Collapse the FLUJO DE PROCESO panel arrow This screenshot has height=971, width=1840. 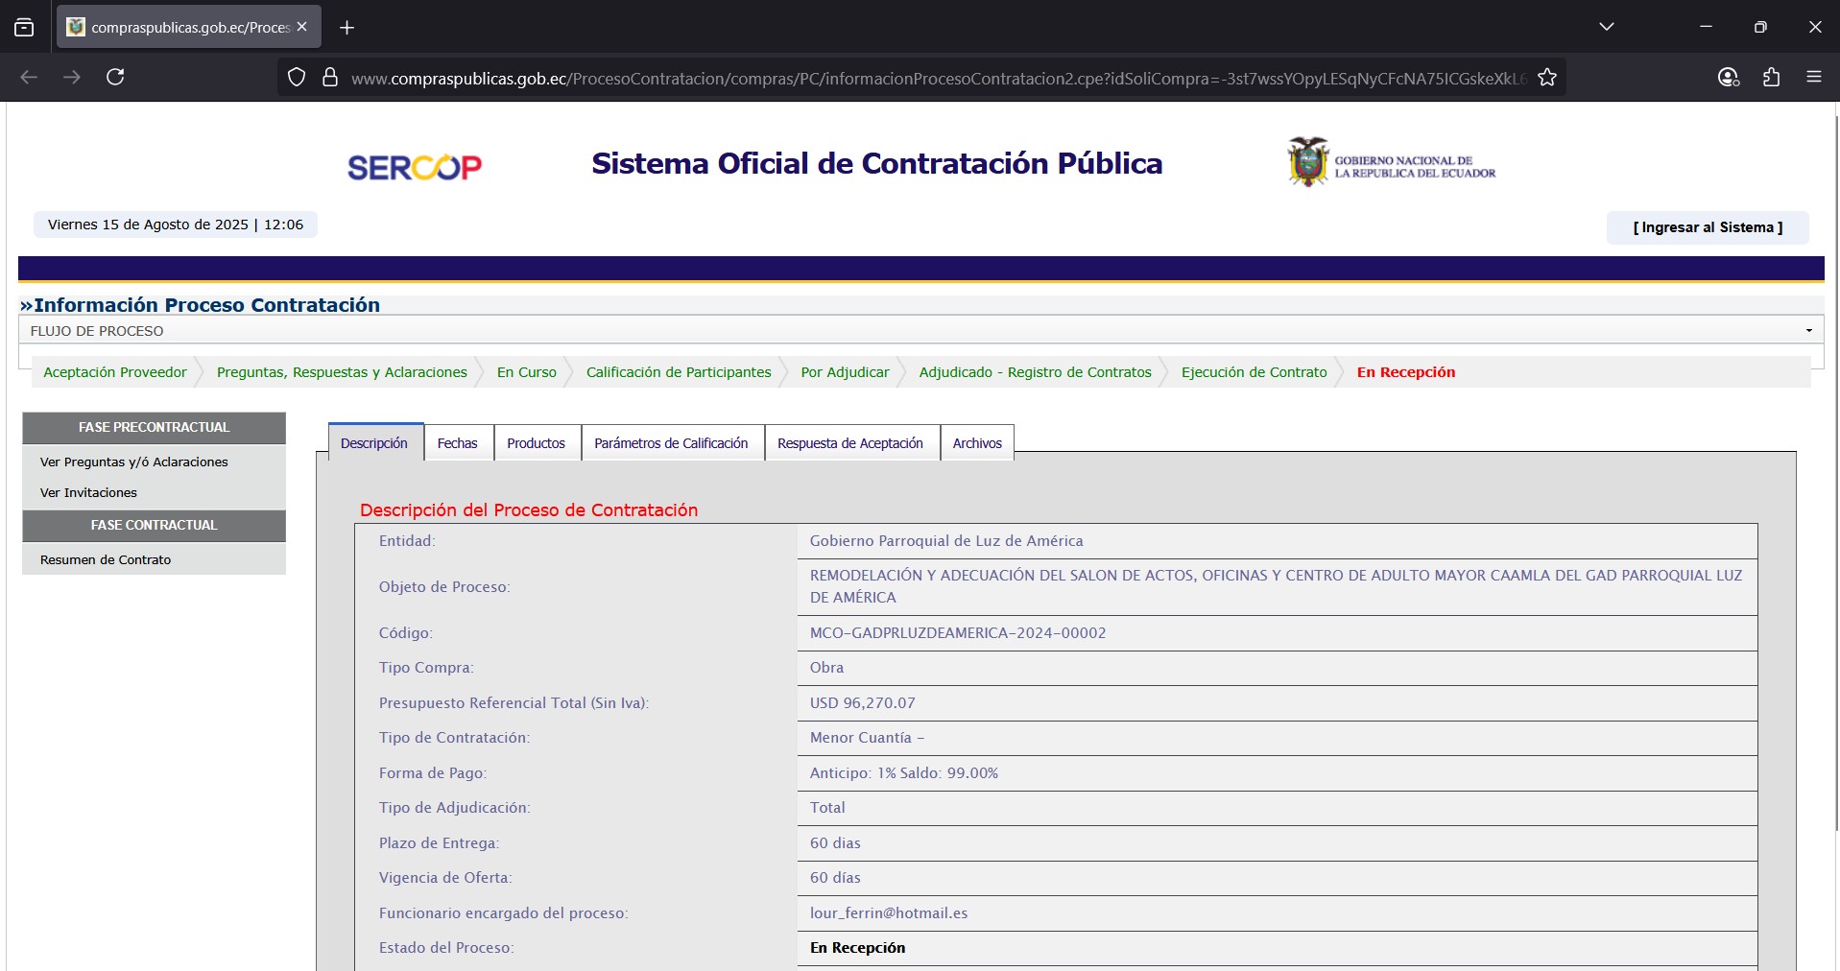[1808, 331]
